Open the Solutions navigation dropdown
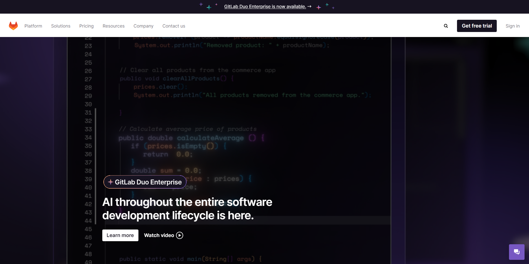This screenshot has height=264, width=529. pos(61,26)
